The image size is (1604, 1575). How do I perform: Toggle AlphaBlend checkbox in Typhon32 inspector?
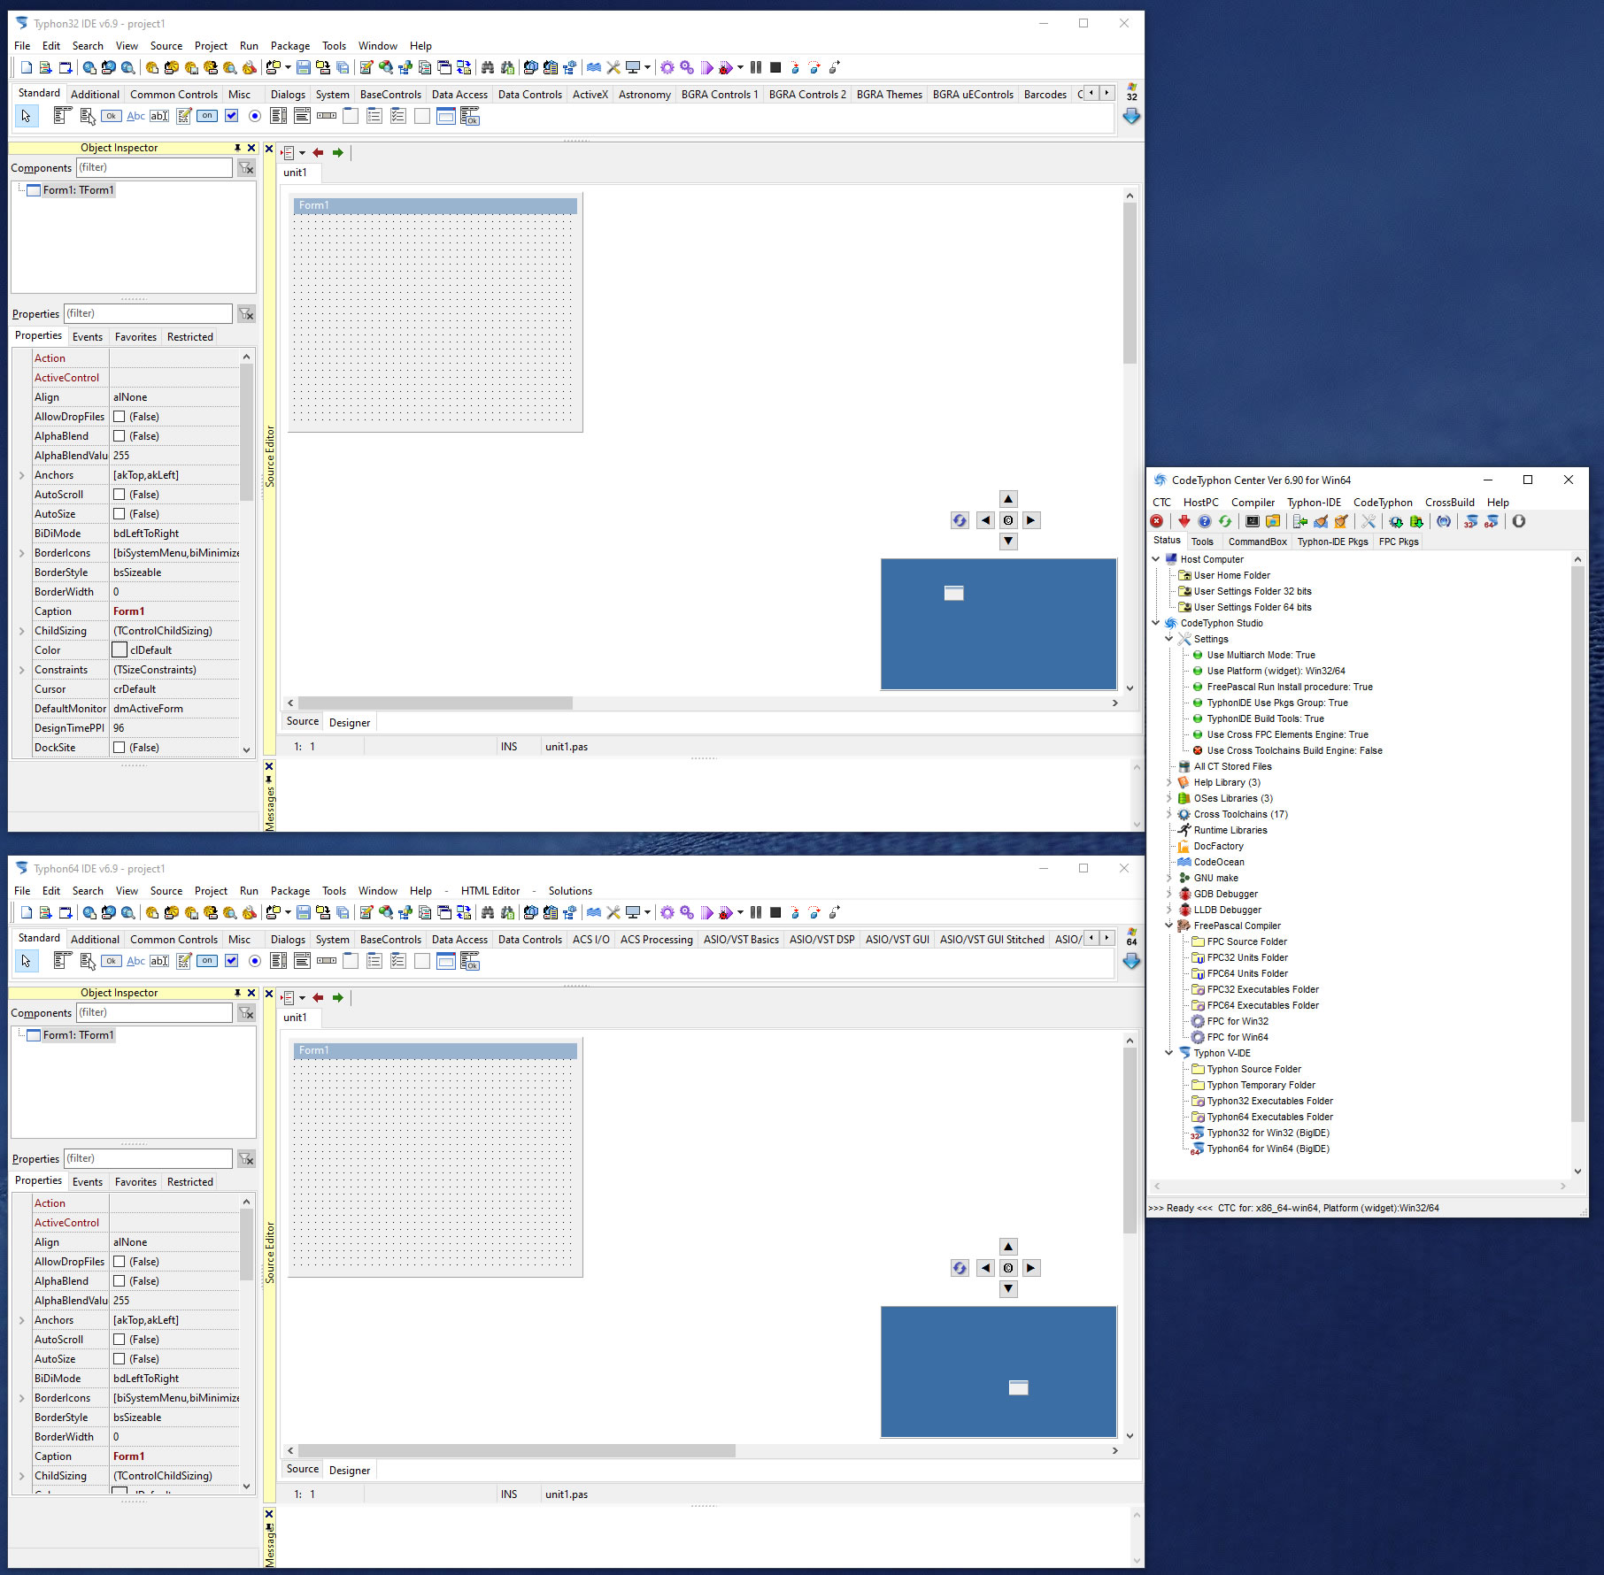click(x=120, y=436)
